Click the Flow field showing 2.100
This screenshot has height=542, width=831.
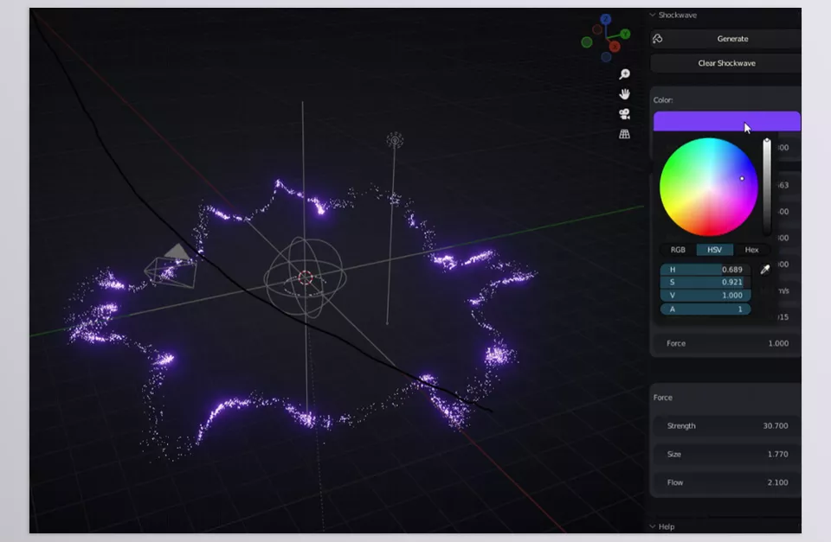coord(727,482)
